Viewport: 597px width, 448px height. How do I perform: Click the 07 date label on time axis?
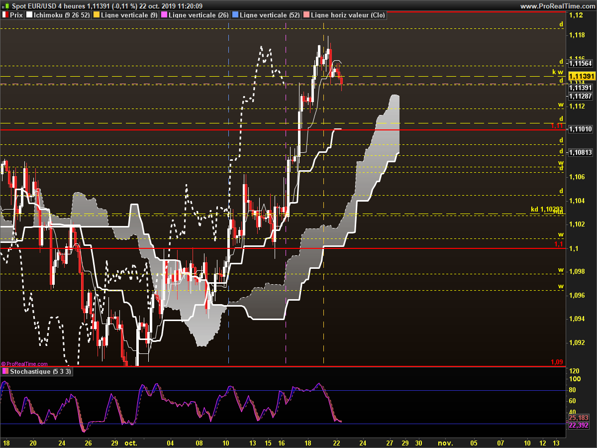coord(500,443)
